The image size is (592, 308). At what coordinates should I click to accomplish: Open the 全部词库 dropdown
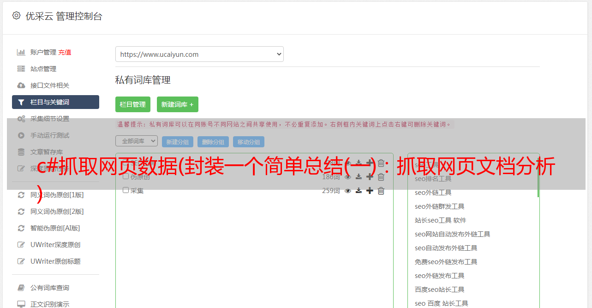(137, 141)
